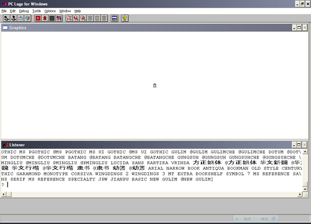Click the Listener window title bar

(154, 144)
